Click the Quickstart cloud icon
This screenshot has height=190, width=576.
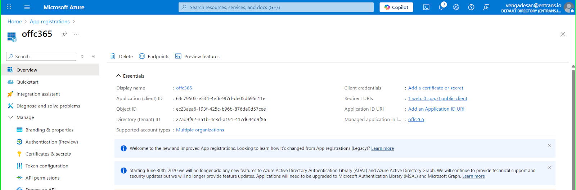10,82
